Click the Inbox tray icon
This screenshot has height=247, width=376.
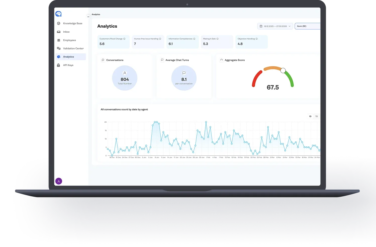coord(59,32)
